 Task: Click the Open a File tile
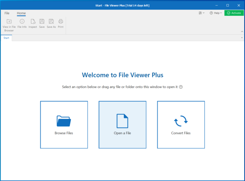click(122, 125)
